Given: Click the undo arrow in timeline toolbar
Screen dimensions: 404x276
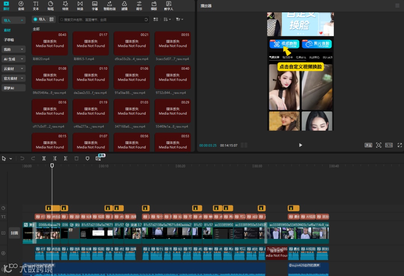Looking at the screenshot, I should [22, 158].
